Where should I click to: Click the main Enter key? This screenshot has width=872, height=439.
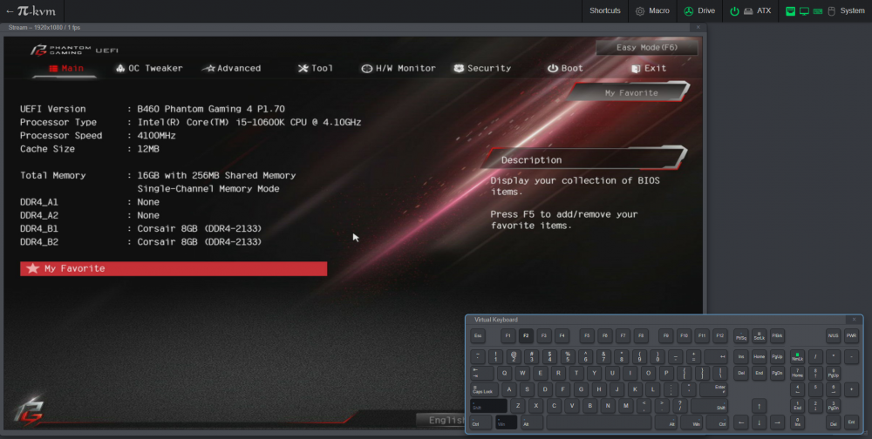(x=713, y=389)
